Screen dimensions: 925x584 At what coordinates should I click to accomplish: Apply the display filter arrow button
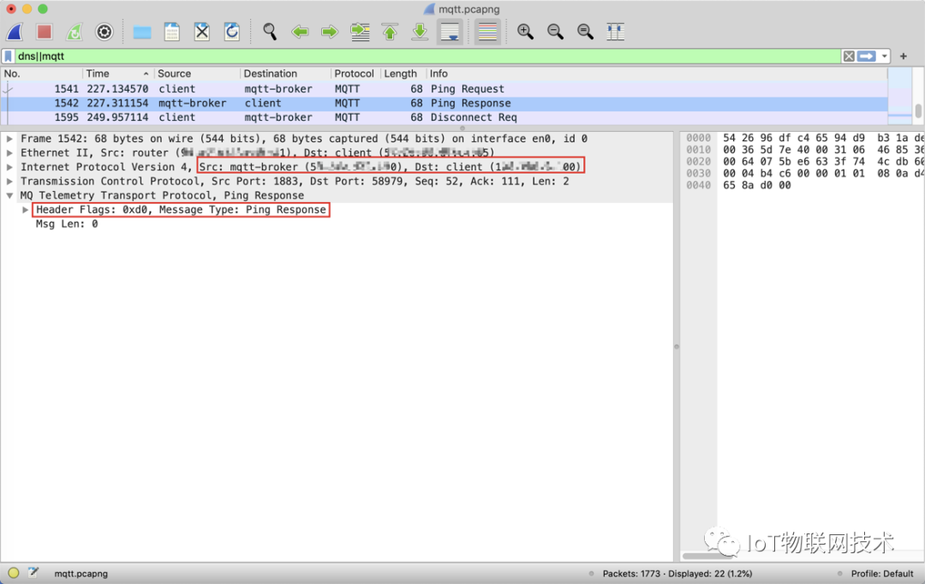tap(866, 57)
